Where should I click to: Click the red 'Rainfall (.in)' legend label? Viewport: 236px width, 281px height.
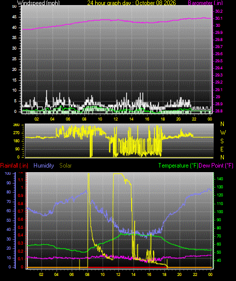pyautogui.click(x=14, y=166)
